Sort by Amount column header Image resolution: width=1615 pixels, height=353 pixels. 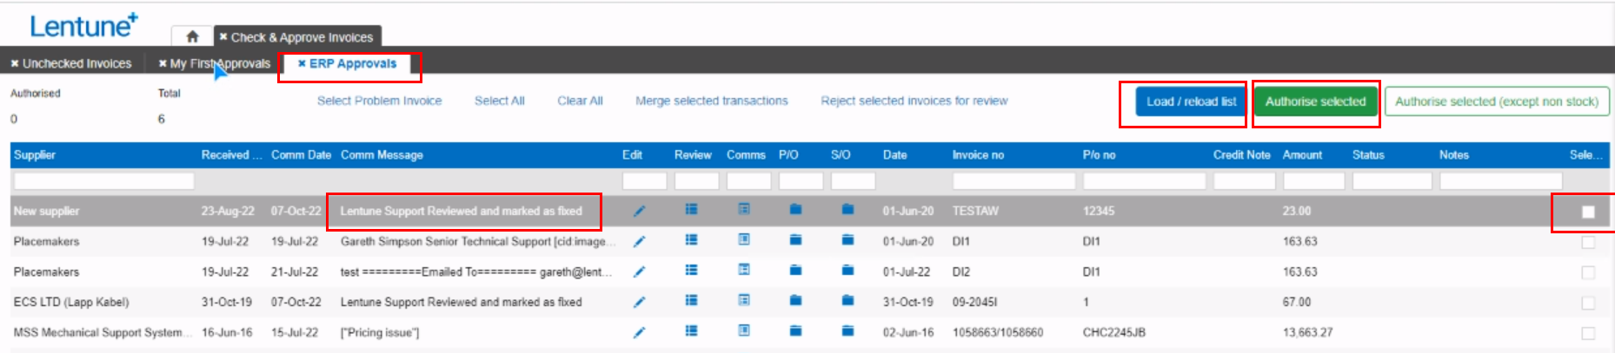tap(1302, 154)
